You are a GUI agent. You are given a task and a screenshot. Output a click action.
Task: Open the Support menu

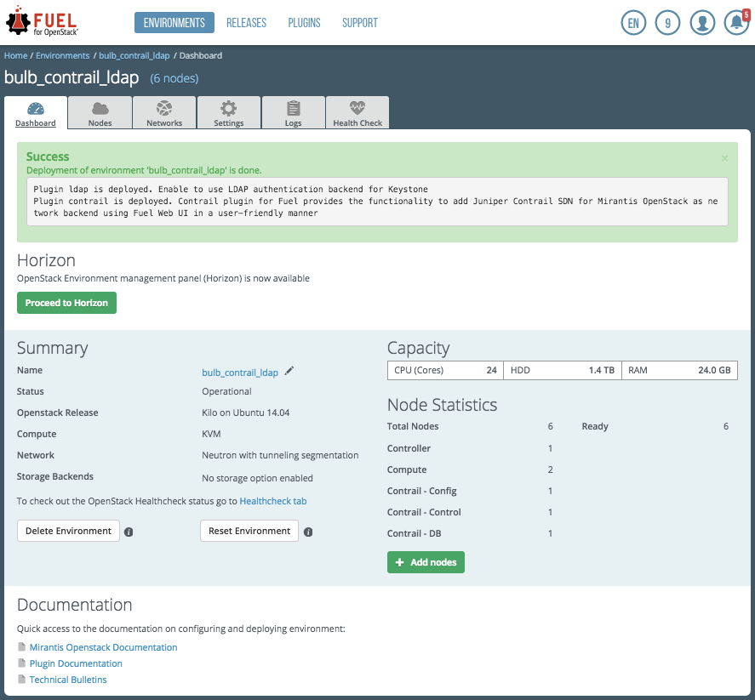360,23
